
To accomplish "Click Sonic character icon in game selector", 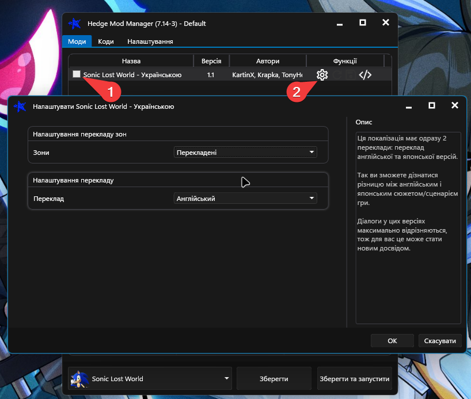I will click(x=79, y=379).
